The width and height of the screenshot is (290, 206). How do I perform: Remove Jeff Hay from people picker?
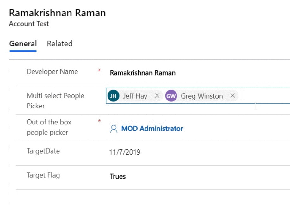[x=157, y=96]
